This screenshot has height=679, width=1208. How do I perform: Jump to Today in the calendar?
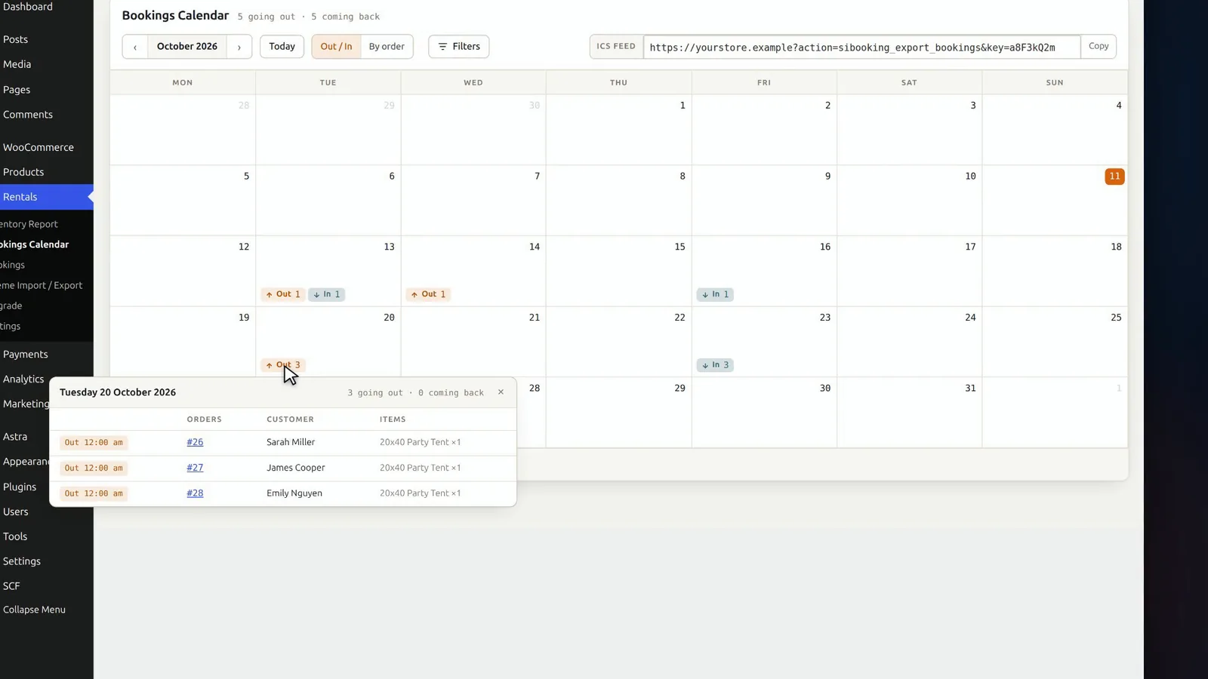(282, 47)
